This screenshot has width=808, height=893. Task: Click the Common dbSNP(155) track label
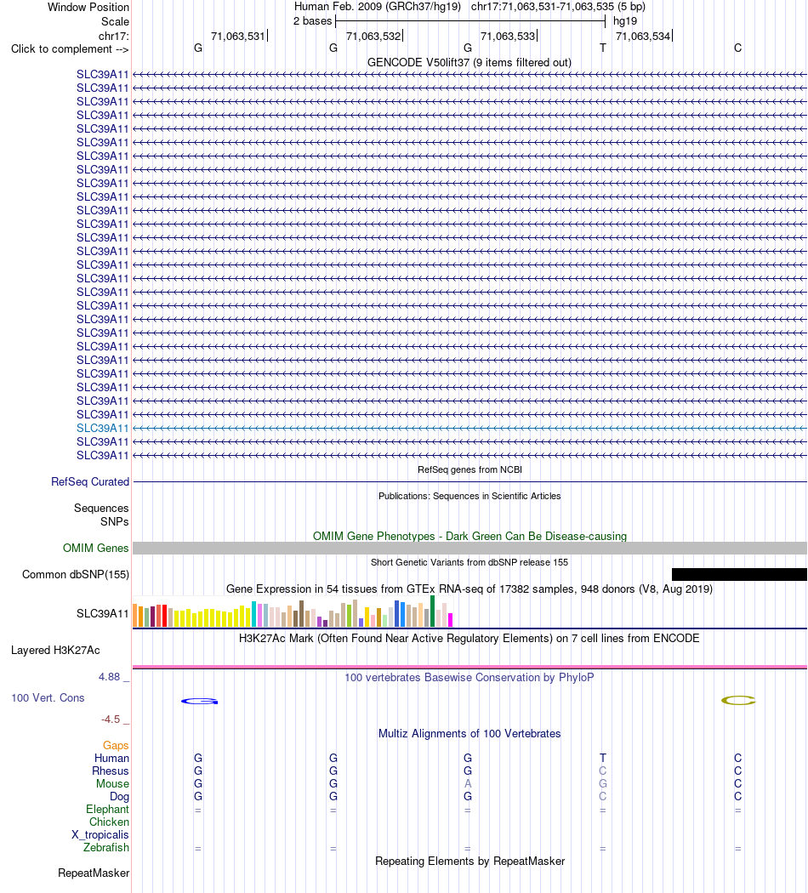pos(76,575)
